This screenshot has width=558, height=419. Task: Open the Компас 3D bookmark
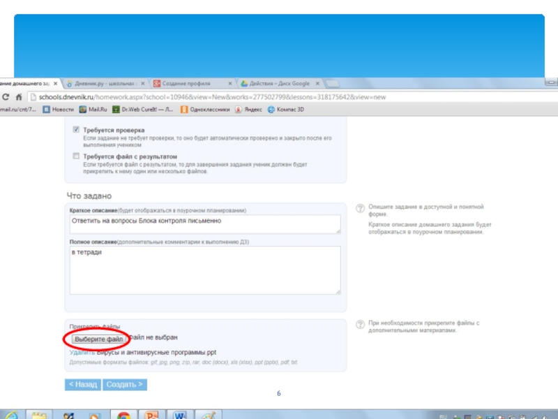pos(286,110)
